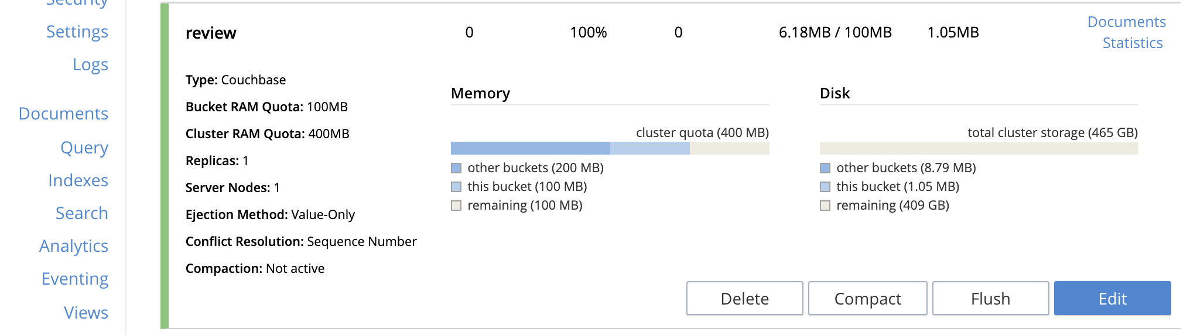The height and width of the screenshot is (335, 1197).
Task: Open the Eventing page
Action: coord(75,279)
